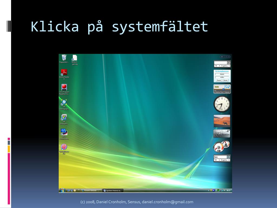This screenshot has height=208, width=277.
Task: Open Engelska dropdown in bottom translator gadget
Action: [x=225, y=160]
